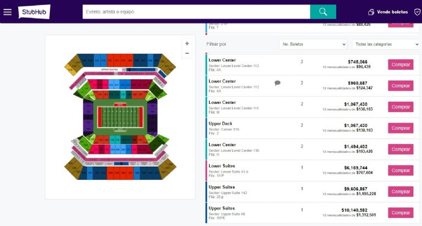Click the Upper Suites strip on the map

(x=110, y=70)
